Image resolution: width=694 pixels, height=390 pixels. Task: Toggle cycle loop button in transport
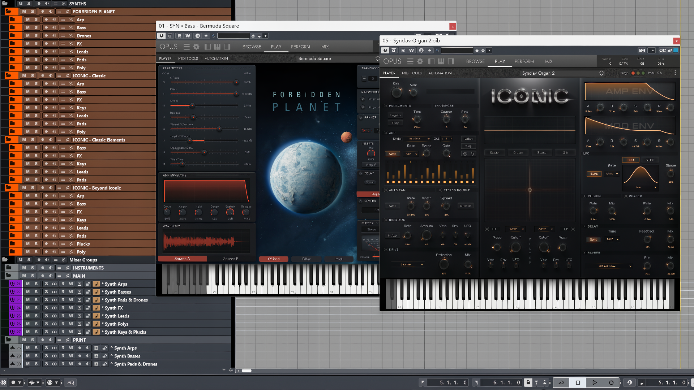pyautogui.click(x=561, y=382)
